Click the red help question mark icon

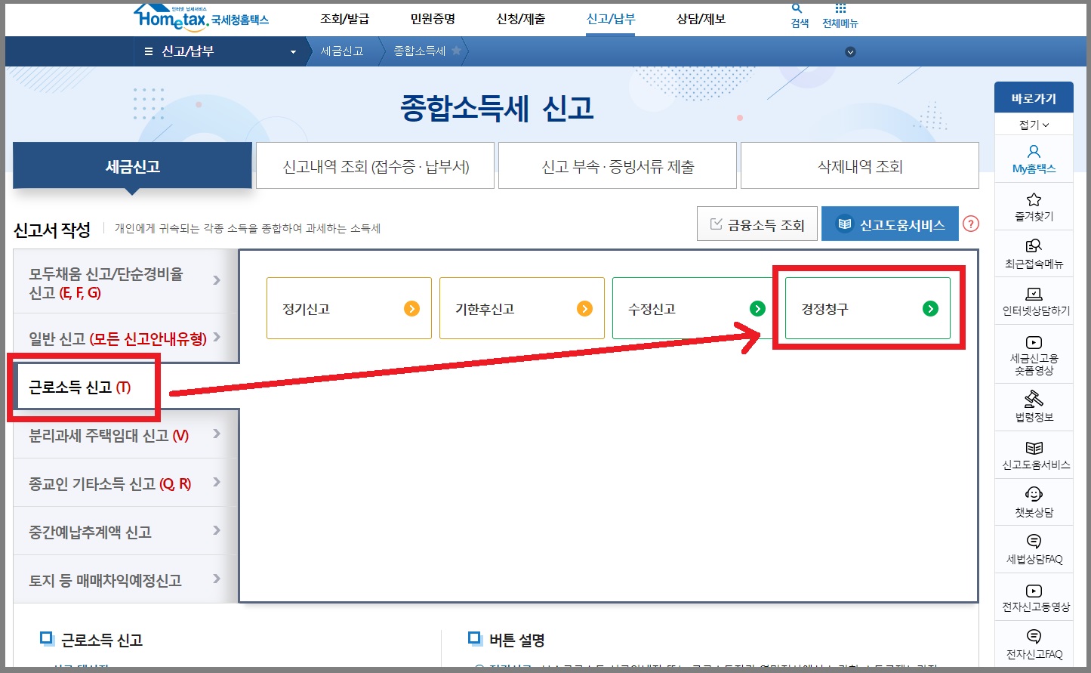pyautogui.click(x=972, y=224)
